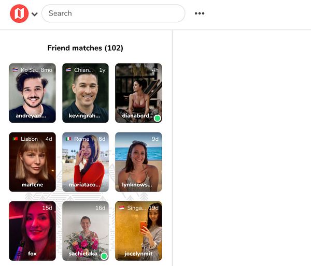Open fox profile card
This screenshot has width=311, height=266.
pyautogui.click(x=32, y=231)
